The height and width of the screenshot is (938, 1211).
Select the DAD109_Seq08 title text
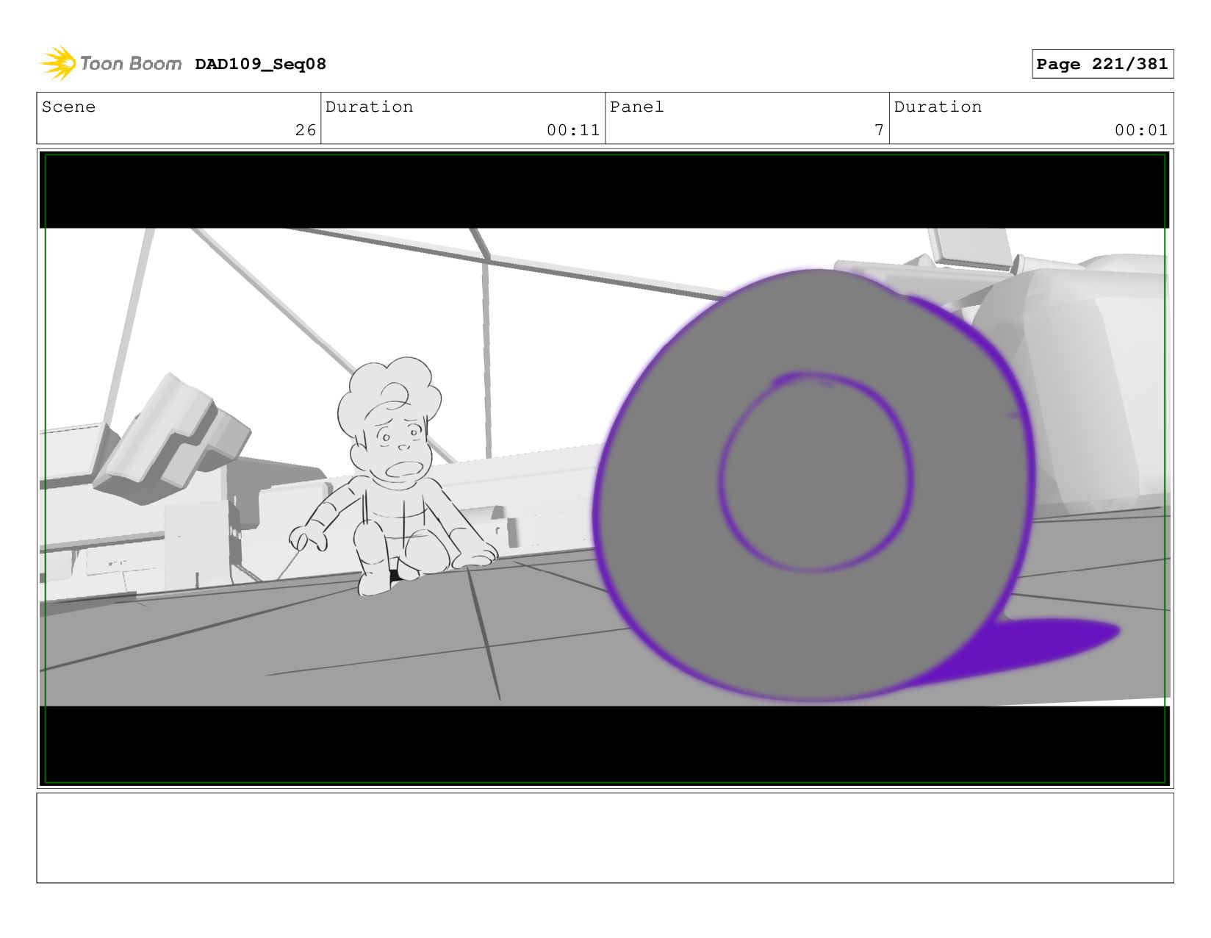point(260,64)
